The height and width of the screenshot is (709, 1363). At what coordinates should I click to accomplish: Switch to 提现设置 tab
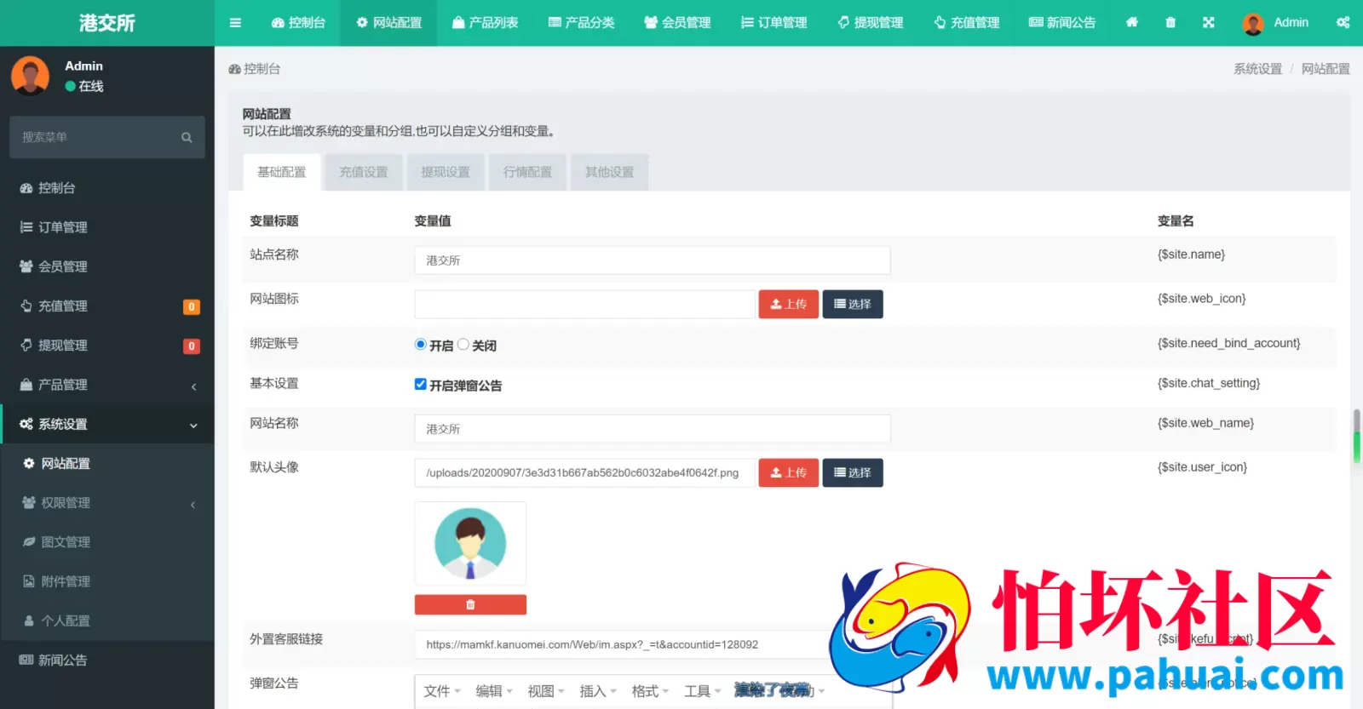[x=446, y=172]
